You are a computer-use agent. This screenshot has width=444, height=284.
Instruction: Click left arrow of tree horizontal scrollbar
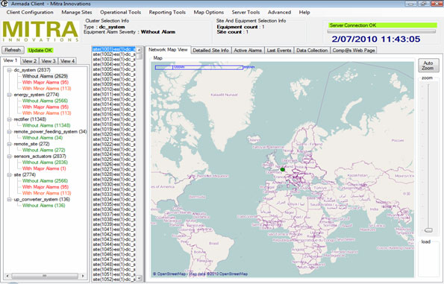point(7,276)
